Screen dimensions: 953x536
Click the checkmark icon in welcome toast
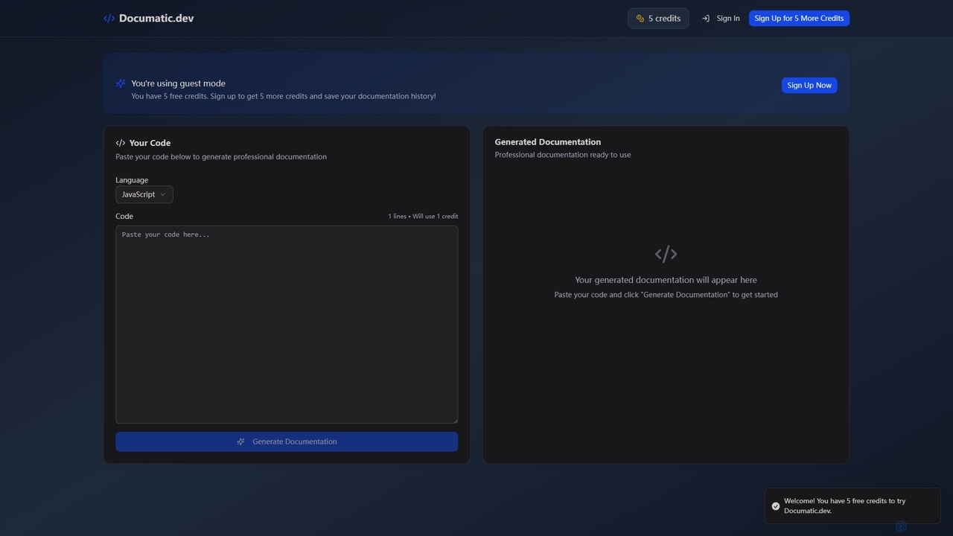click(776, 506)
